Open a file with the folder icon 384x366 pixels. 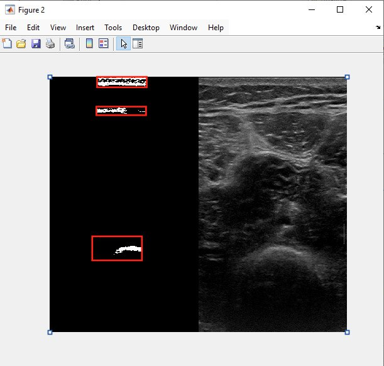click(21, 43)
